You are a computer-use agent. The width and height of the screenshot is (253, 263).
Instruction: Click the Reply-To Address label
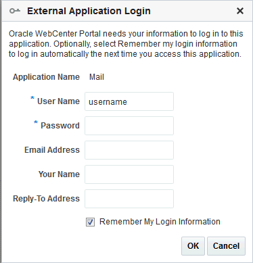[46, 199]
